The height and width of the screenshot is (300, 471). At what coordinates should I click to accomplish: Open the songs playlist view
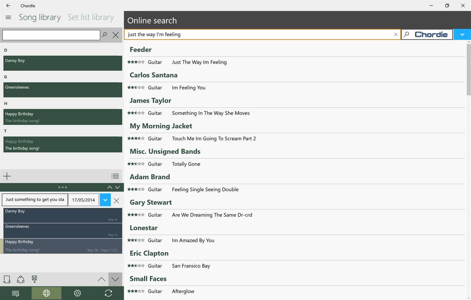[16, 293]
